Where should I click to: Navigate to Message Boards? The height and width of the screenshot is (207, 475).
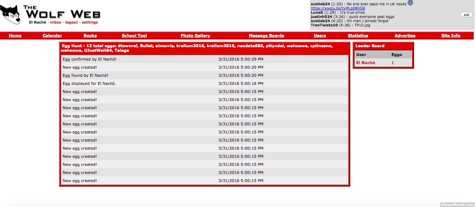click(x=266, y=36)
